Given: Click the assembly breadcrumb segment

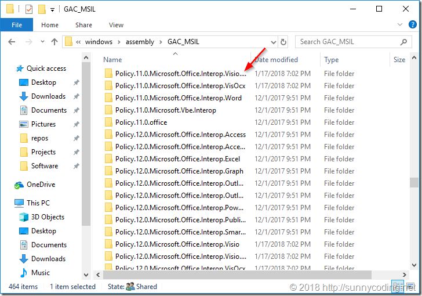Looking at the screenshot, I should pos(140,42).
